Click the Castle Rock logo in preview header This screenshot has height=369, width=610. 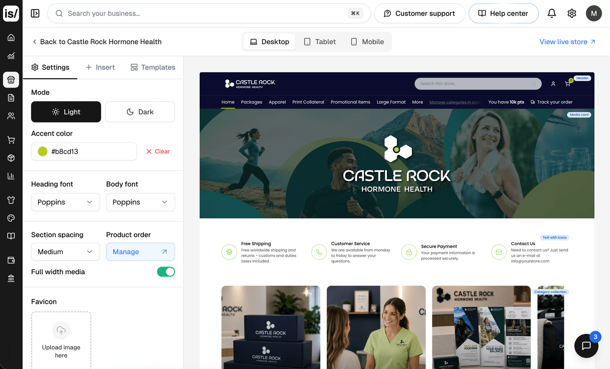(250, 84)
